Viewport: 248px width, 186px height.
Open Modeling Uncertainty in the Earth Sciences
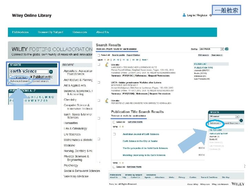[x=144, y=155]
